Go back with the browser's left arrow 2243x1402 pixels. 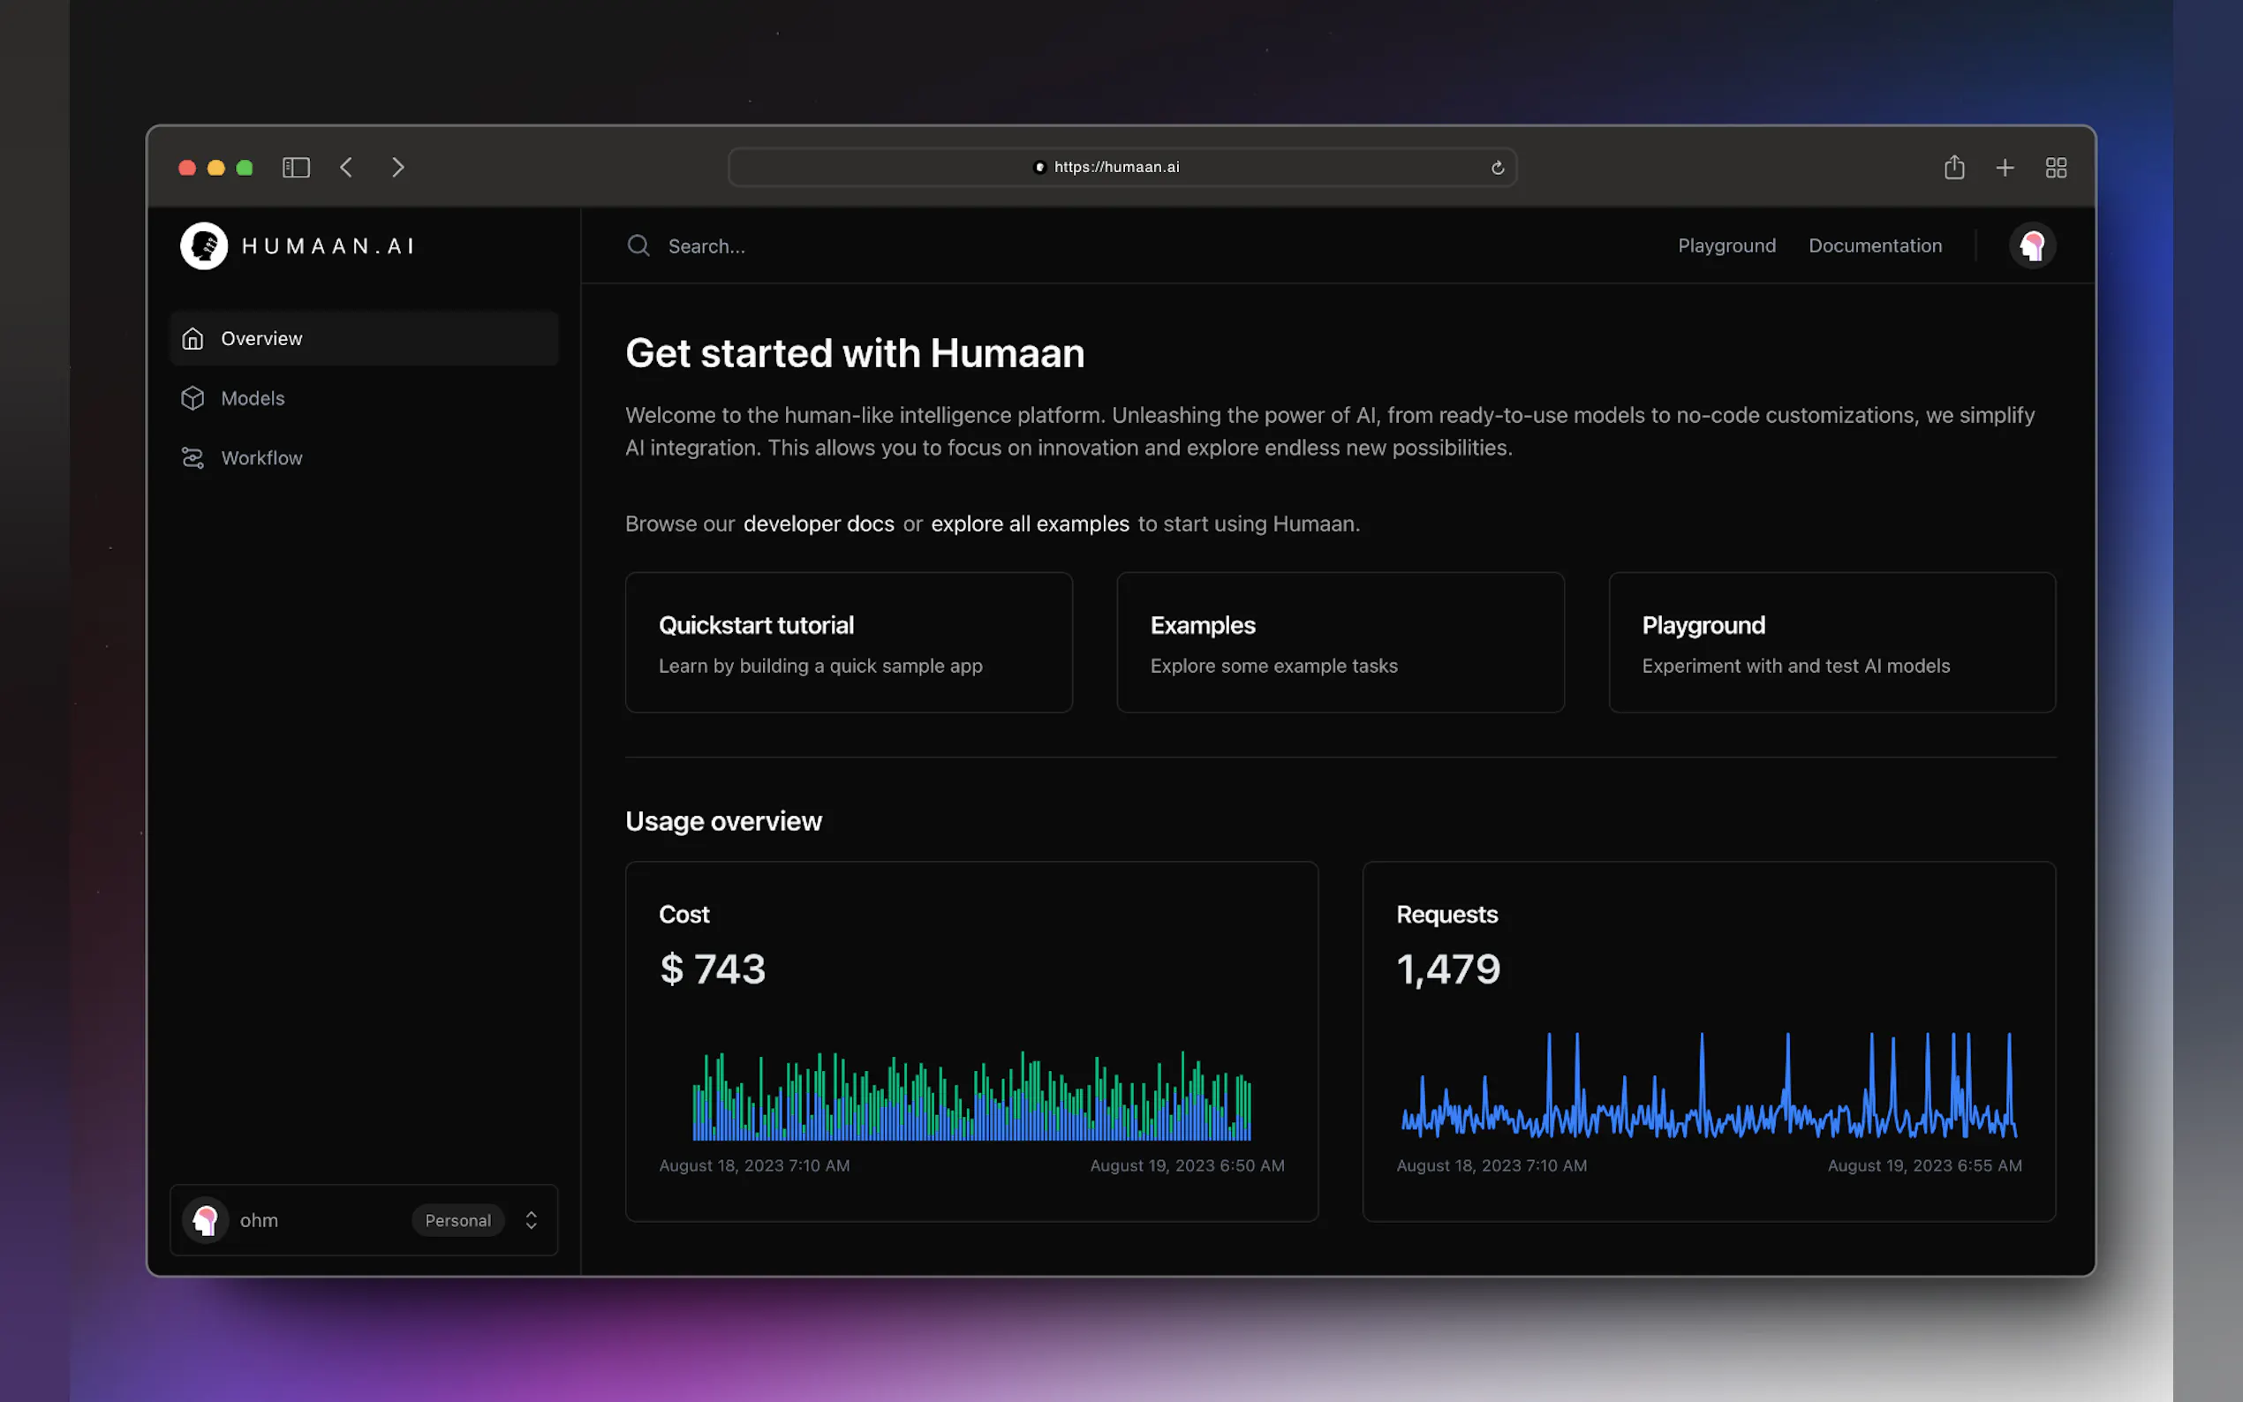click(346, 168)
